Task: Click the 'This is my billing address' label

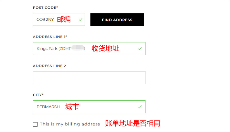Action: [70, 124]
